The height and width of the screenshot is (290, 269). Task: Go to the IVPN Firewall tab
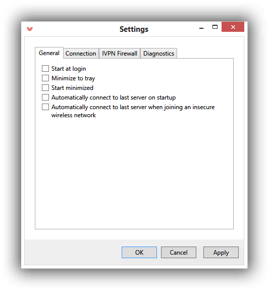[x=120, y=54]
